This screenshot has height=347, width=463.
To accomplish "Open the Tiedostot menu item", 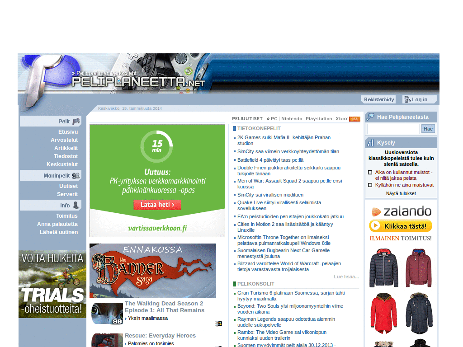I will pyautogui.click(x=66, y=156).
